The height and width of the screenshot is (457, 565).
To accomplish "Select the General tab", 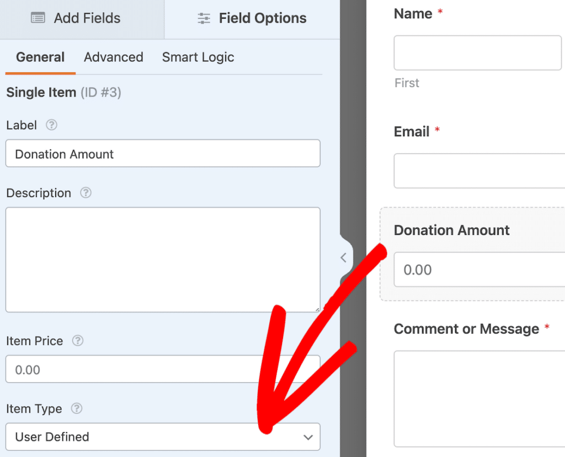I will (40, 57).
